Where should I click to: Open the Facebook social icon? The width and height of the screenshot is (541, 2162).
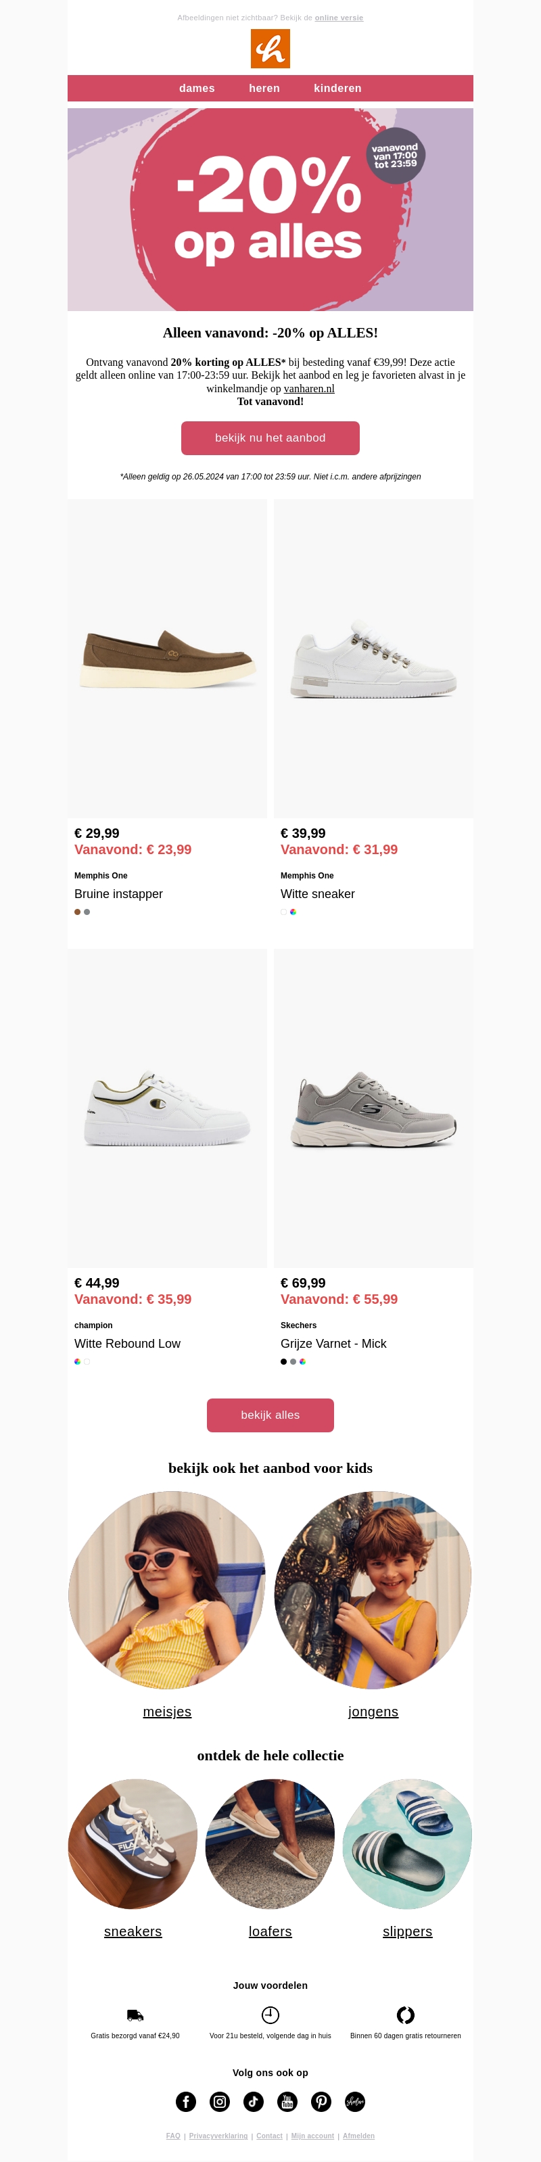click(x=185, y=2100)
